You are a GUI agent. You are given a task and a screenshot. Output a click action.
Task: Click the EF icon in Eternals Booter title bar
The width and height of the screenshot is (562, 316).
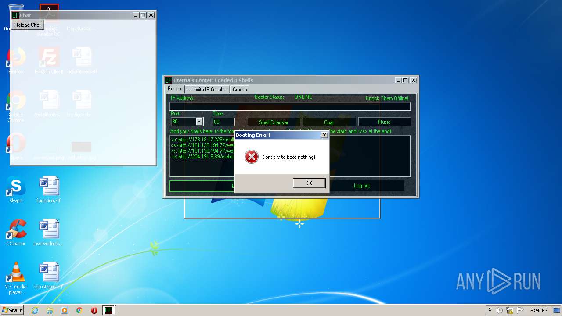click(x=169, y=80)
